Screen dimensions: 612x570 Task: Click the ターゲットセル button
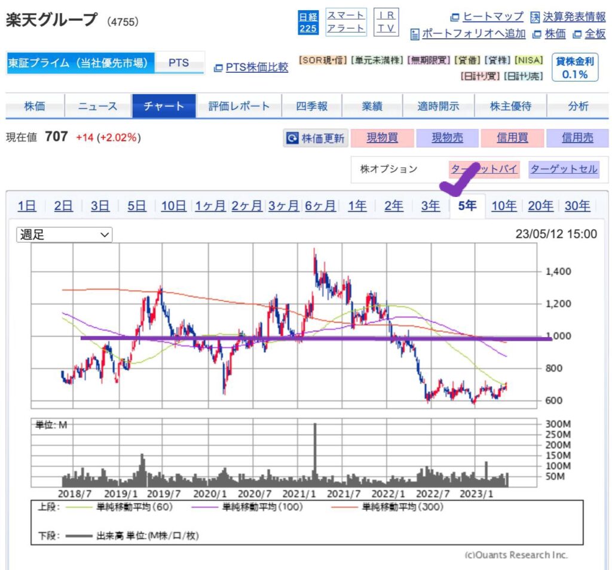point(564,169)
